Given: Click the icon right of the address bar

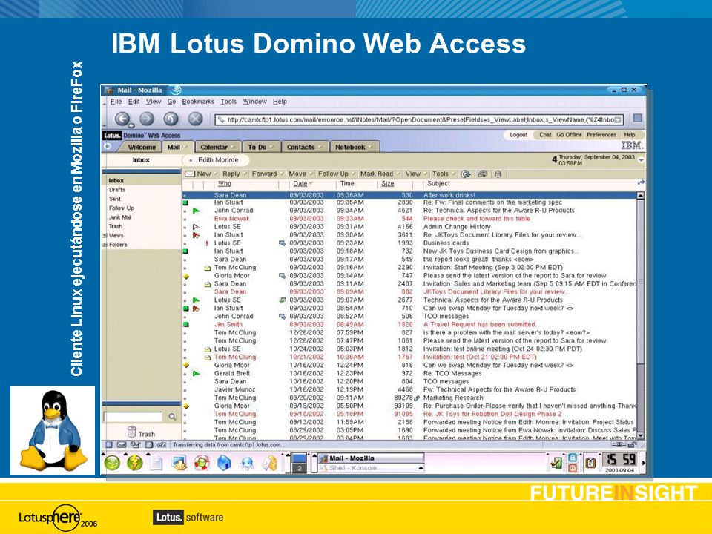Looking at the screenshot, I should (x=638, y=119).
